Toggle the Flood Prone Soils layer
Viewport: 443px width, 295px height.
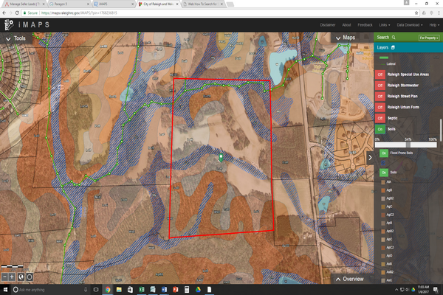click(x=383, y=152)
